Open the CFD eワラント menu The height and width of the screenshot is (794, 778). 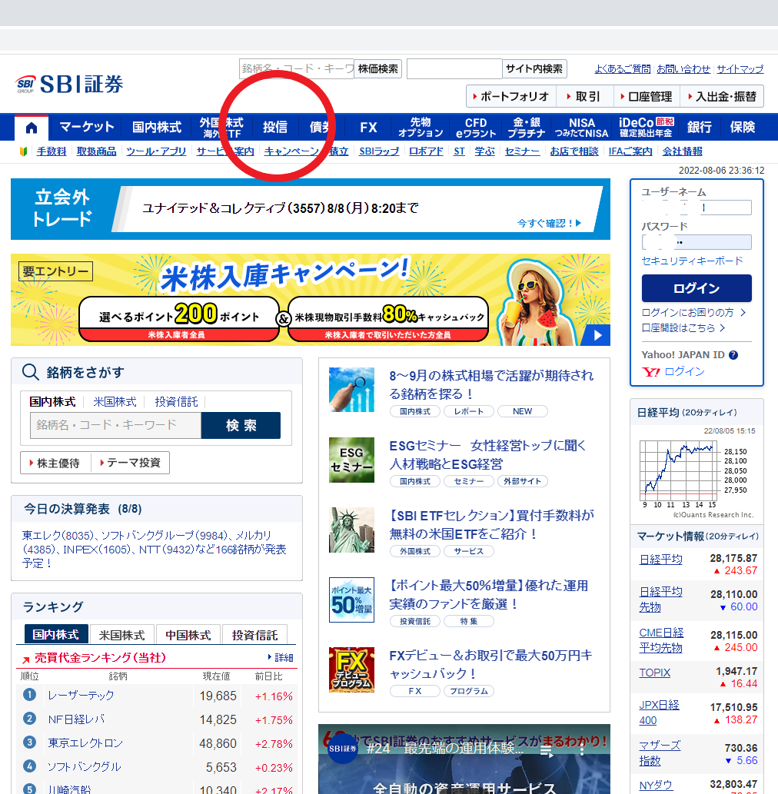[x=476, y=127]
